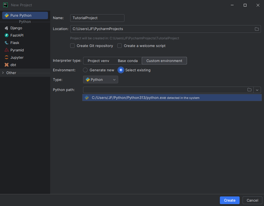
Task: Click the Project Name input field
Action: (x=97, y=18)
